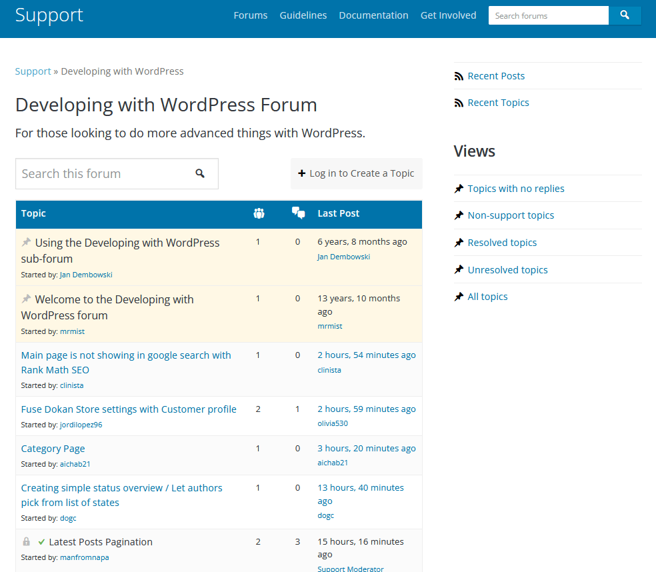The width and height of the screenshot is (656, 572).
Task: Click sticky pin icon on Welcome topic
Action: 27,299
